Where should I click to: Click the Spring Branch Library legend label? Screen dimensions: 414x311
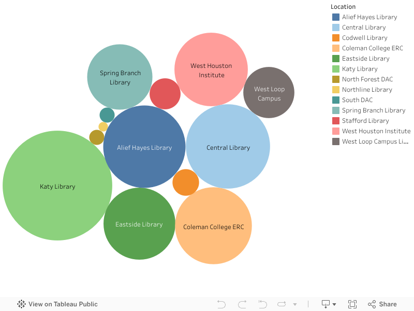click(x=374, y=110)
